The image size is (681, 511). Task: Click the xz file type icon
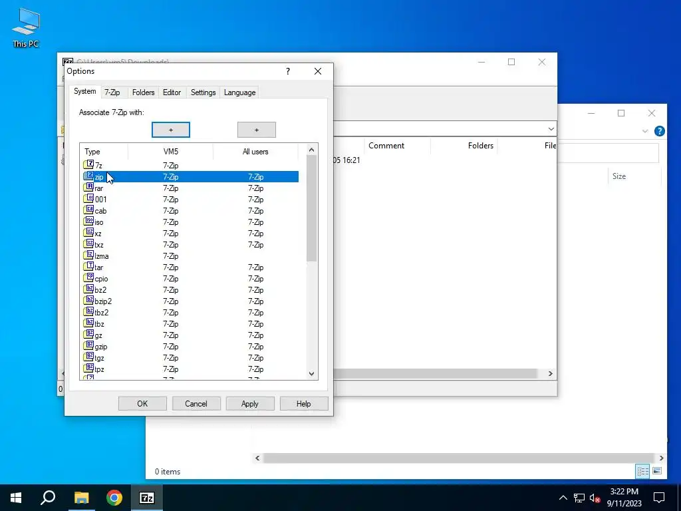(88, 232)
